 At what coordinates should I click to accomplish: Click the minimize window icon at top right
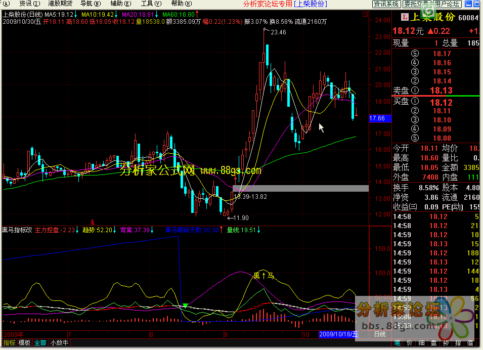pos(468,4)
